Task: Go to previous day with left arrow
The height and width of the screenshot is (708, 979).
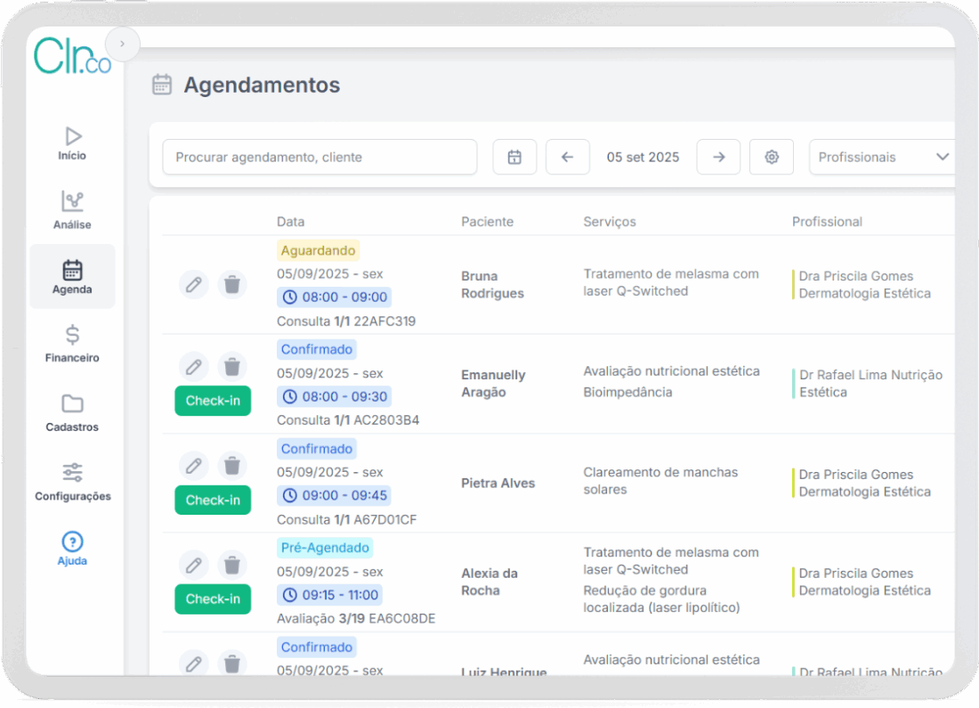Action: pyautogui.click(x=568, y=157)
